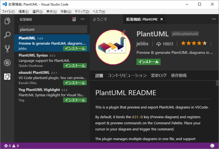The width and height of the screenshot is (219, 149).
Task: Open the 編集(E) menu
Action: click(24, 12)
